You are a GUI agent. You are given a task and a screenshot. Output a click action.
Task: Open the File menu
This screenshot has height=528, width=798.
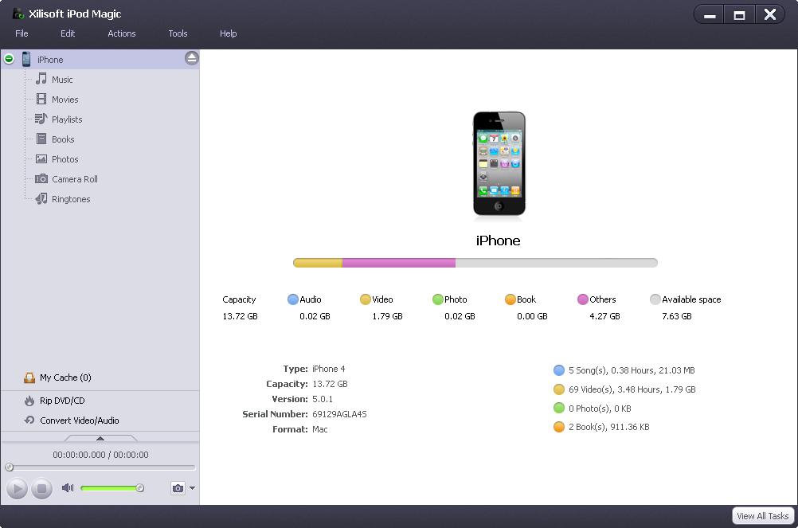click(x=22, y=33)
